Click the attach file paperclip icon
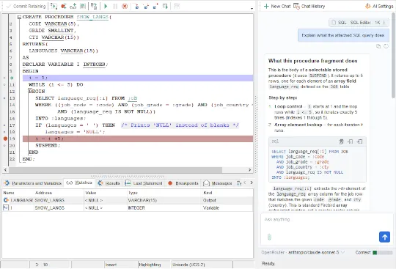This screenshot has height=269, width=396. point(269,237)
